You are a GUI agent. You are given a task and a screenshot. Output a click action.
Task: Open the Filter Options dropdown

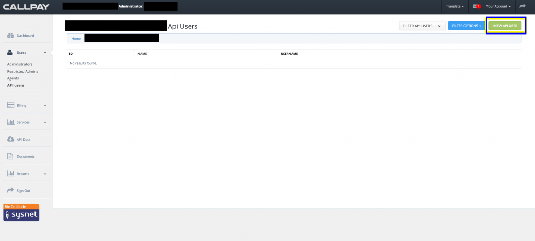click(467, 26)
